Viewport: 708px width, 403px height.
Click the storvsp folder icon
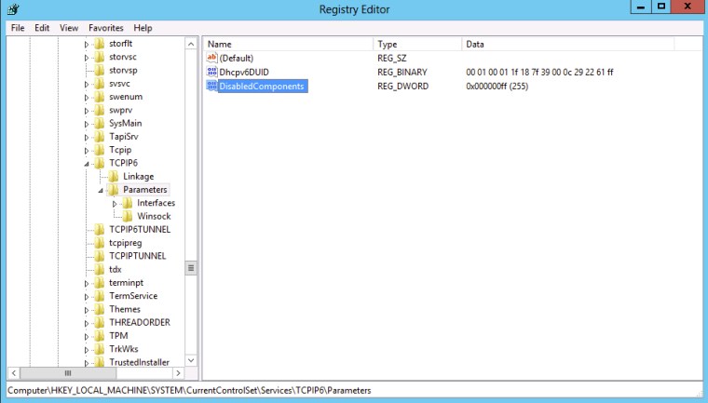click(x=100, y=70)
